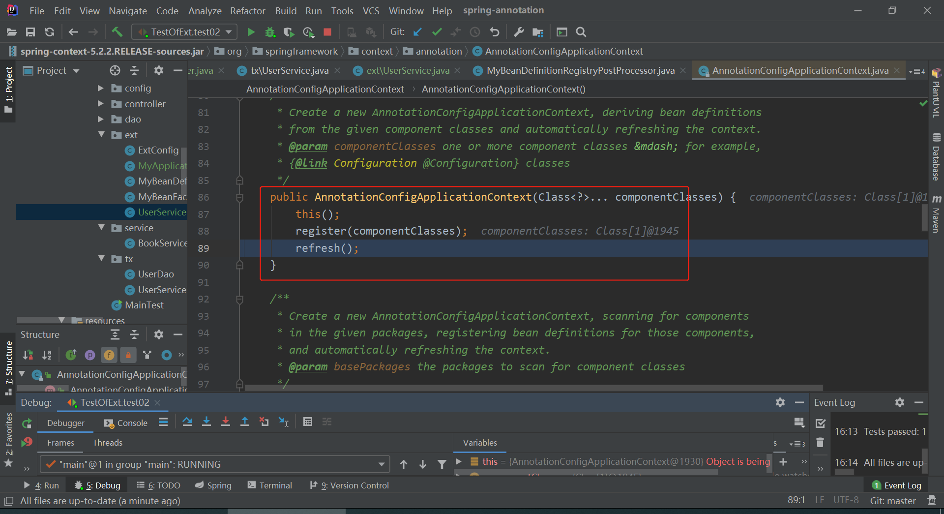Stop the running process with red square
The image size is (944, 514).
(327, 32)
